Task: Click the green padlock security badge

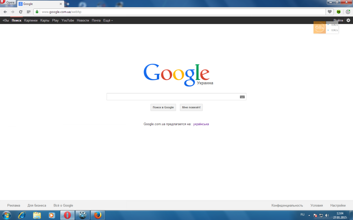Action: point(37,12)
